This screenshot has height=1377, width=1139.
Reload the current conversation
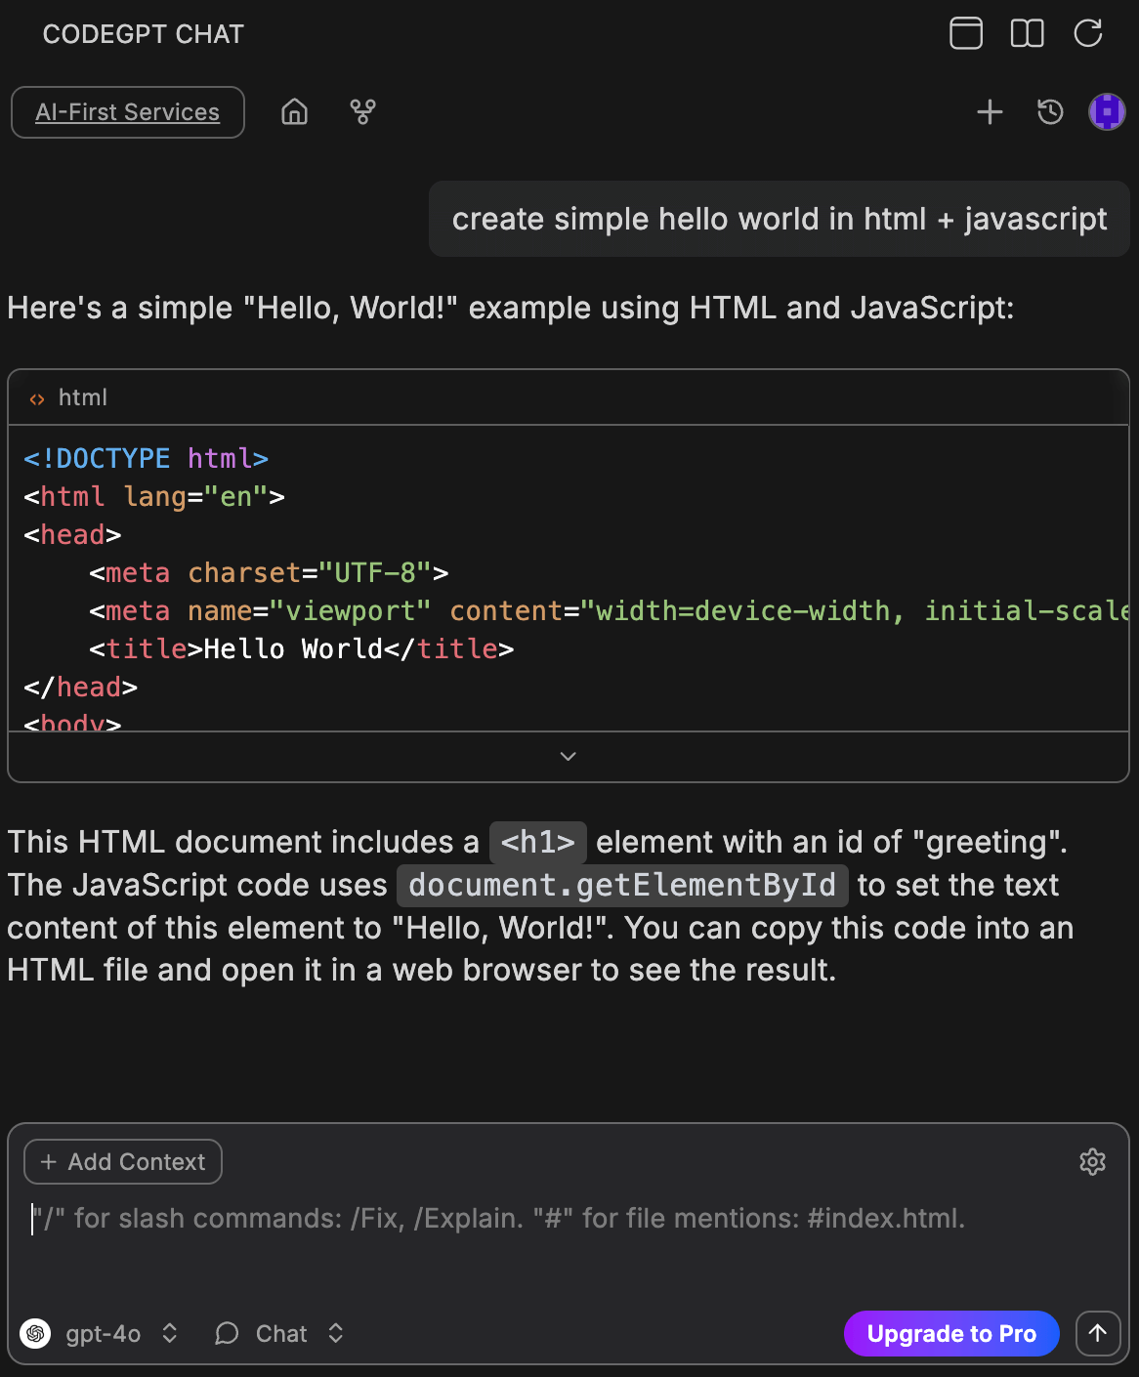click(1089, 33)
